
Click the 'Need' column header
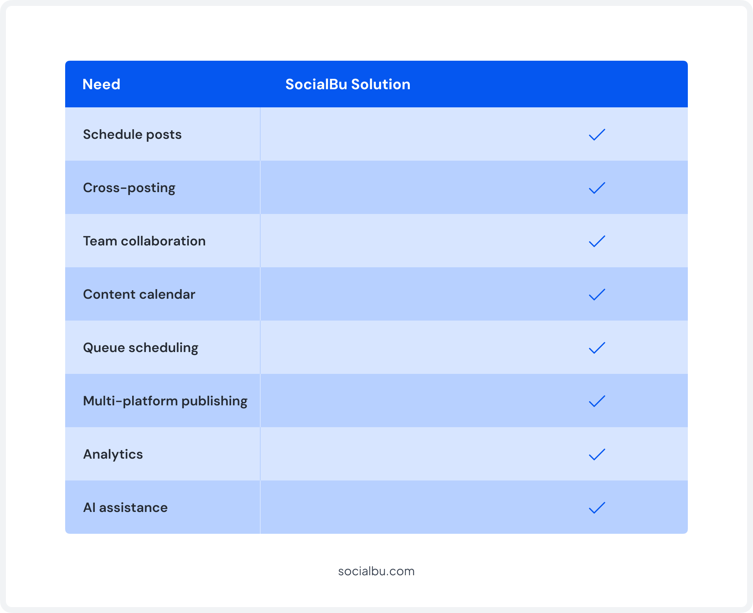click(101, 84)
